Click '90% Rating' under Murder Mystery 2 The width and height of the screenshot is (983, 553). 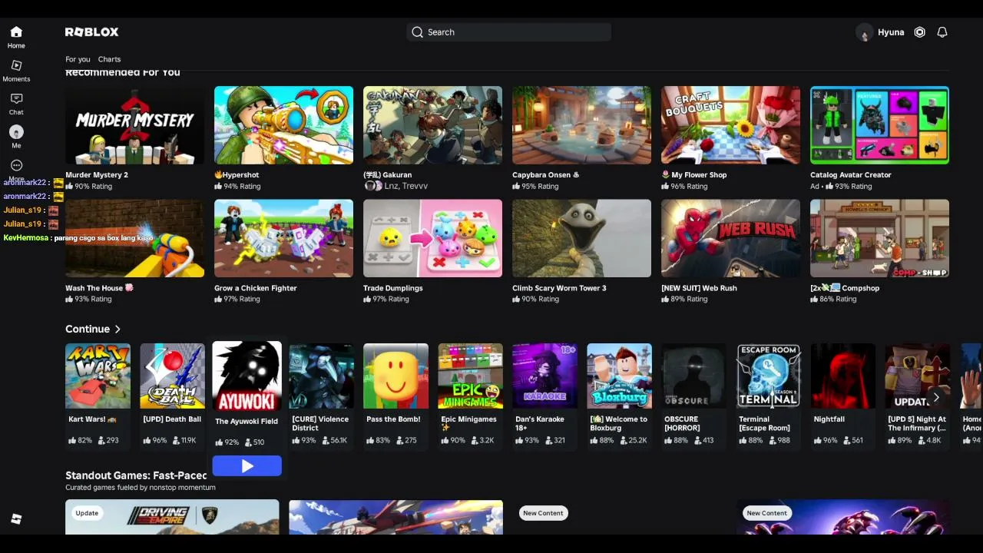pyautogui.click(x=88, y=187)
